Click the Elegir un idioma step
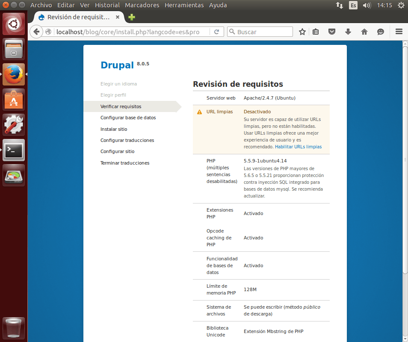 (x=118, y=84)
